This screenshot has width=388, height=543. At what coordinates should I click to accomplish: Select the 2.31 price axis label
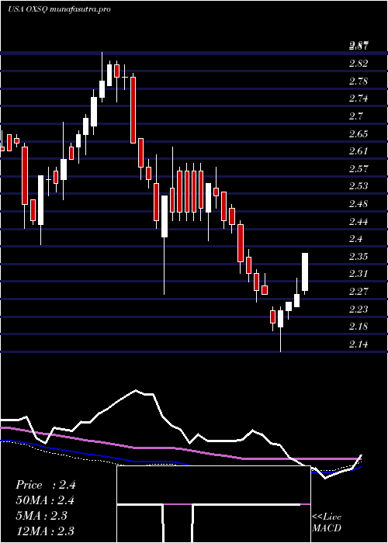click(x=359, y=274)
